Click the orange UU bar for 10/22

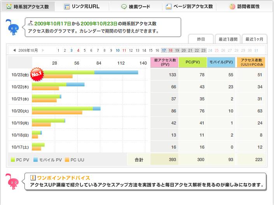(x=45, y=88)
